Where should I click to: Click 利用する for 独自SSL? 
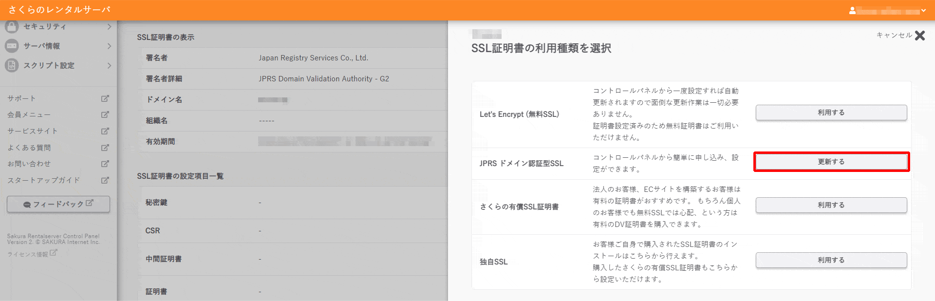831,260
